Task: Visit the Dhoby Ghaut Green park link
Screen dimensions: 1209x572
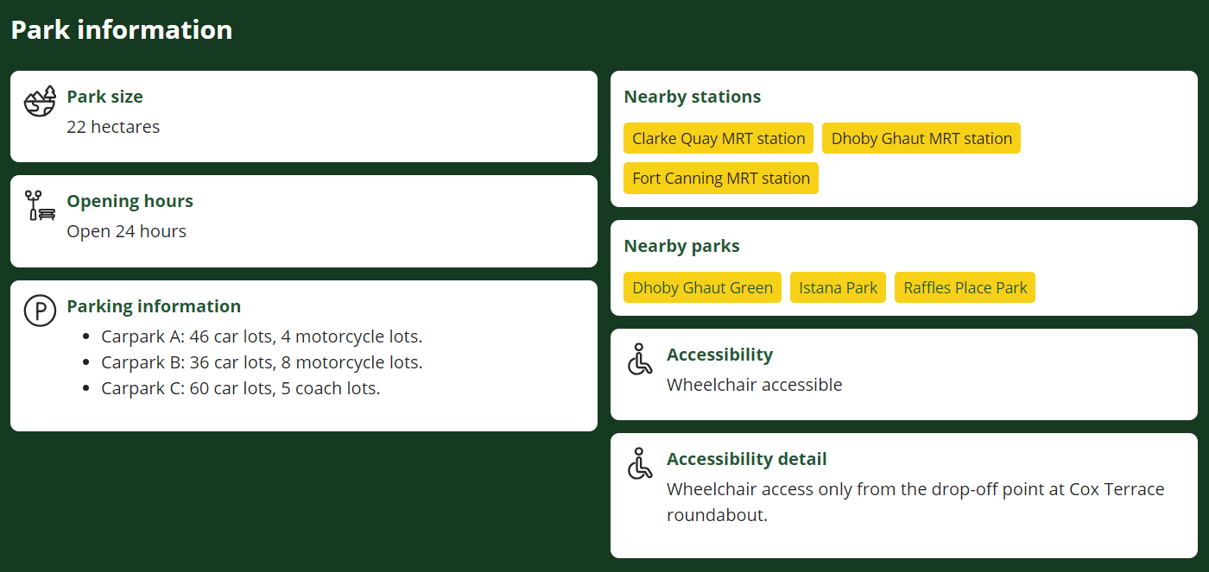Action: click(702, 287)
